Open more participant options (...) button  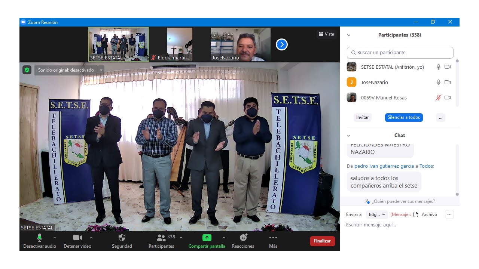[440, 117]
